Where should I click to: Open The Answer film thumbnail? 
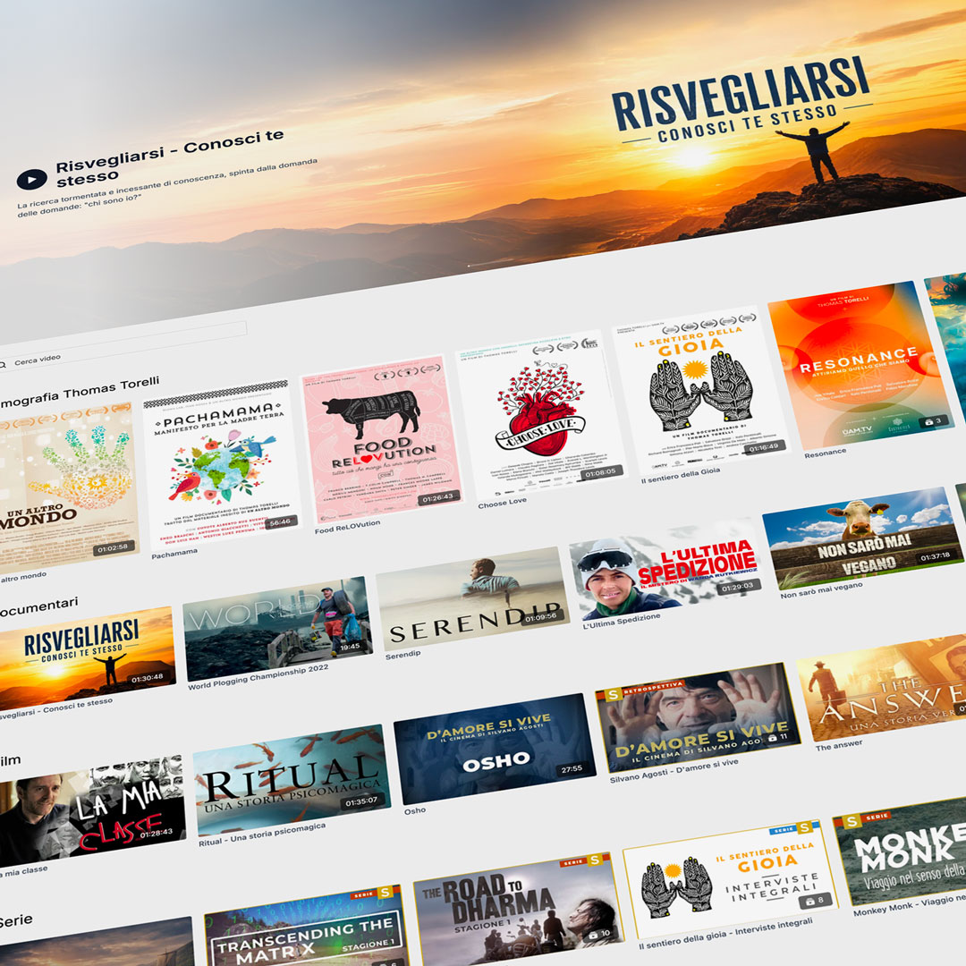coord(884,689)
